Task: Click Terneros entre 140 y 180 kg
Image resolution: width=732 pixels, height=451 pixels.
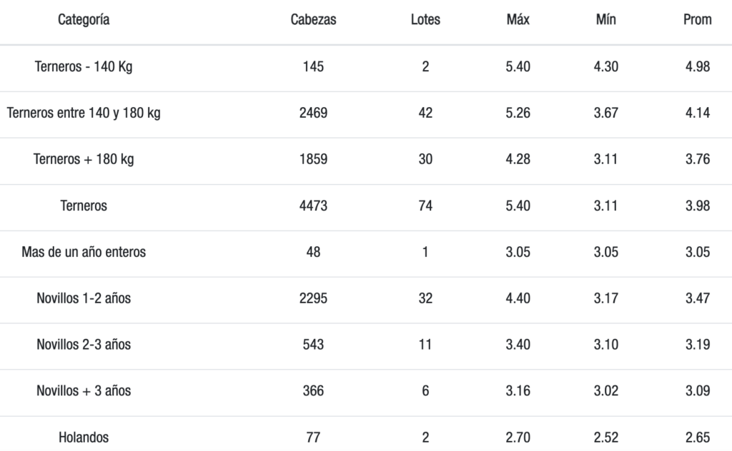Action: pyautogui.click(x=84, y=113)
